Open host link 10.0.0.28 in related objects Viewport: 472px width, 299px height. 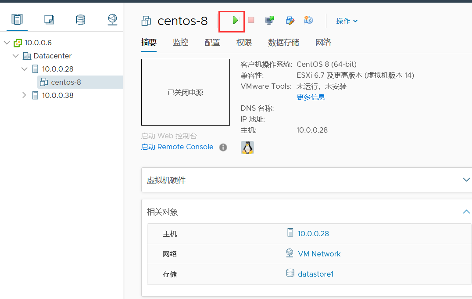pos(313,234)
